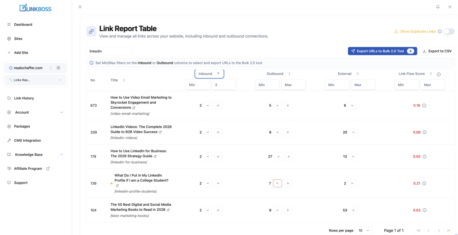Image resolution: width=458 pixels, height=235 pixels.
Task: Sort by the Title column header
Action: (x=118, y=80)
